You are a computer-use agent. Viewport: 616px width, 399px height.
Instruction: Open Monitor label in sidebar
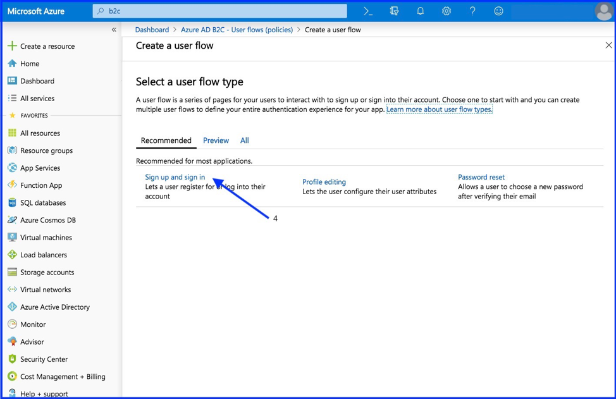33,324
